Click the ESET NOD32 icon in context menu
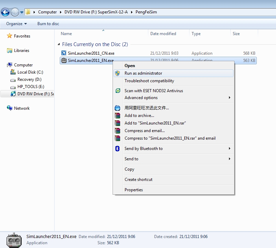Viewport: 276px width, 248px height. [118, 91]
